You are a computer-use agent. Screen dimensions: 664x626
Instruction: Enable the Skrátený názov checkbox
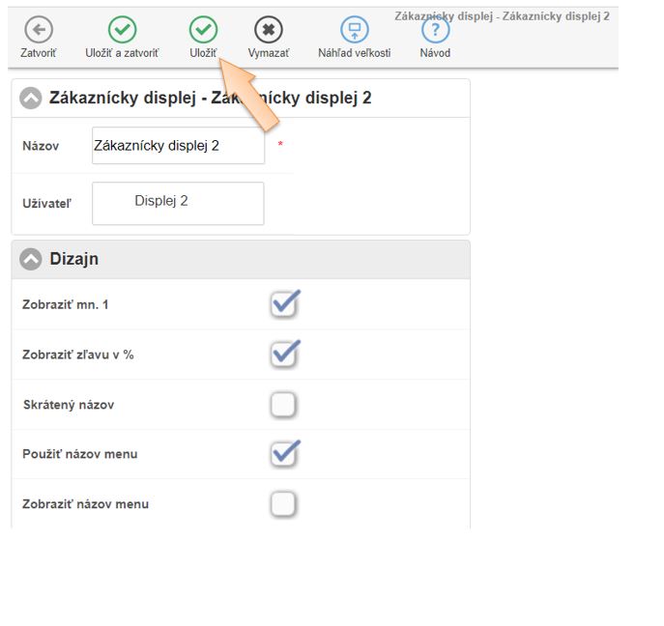pos(283,405)
